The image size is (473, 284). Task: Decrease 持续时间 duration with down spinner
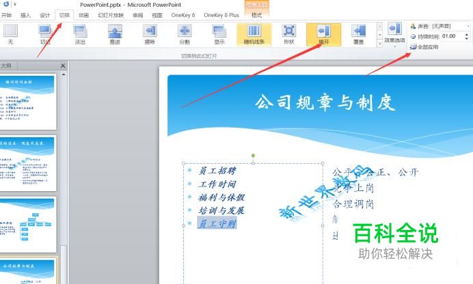pyautogui.click(x=467, y=38)
